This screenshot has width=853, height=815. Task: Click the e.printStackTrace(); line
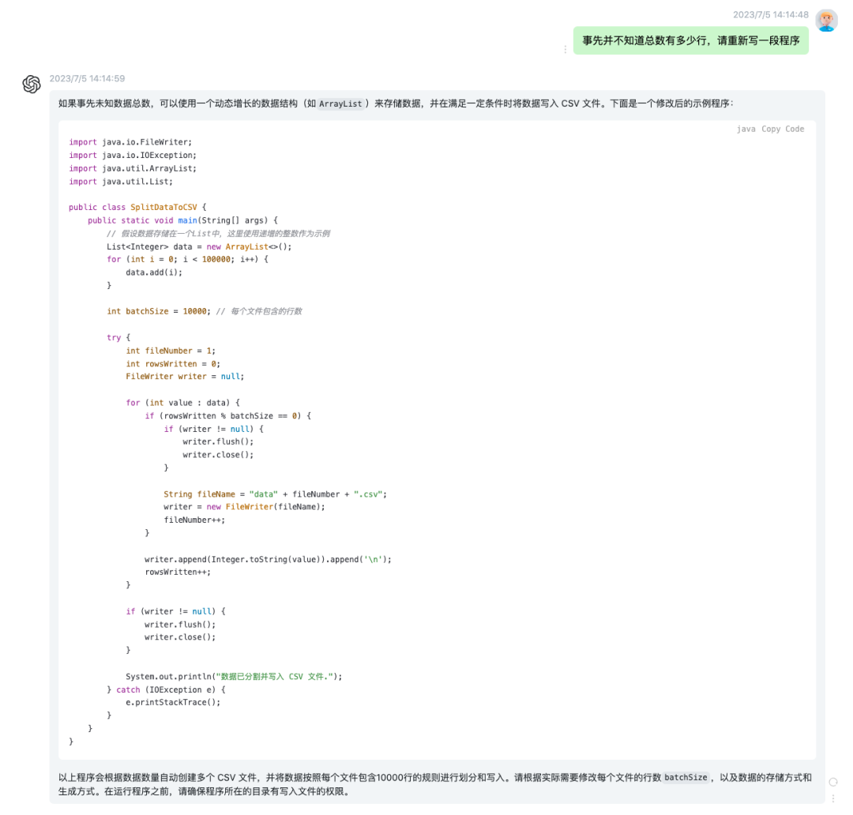coord(173,702)
